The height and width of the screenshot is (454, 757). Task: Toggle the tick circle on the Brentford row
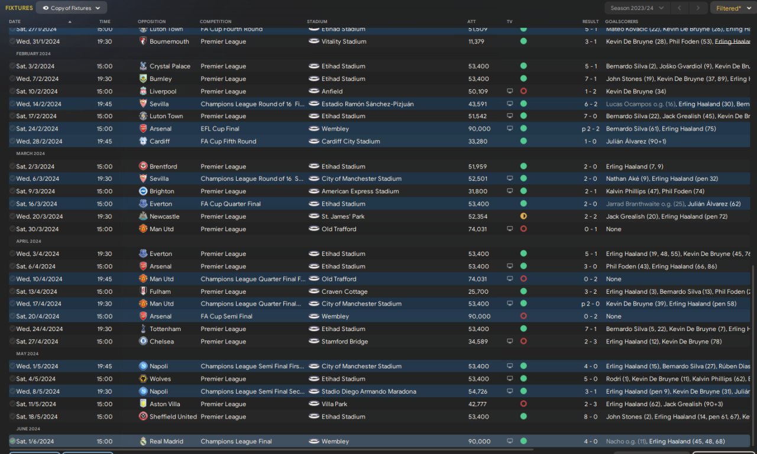pos(12,167)
